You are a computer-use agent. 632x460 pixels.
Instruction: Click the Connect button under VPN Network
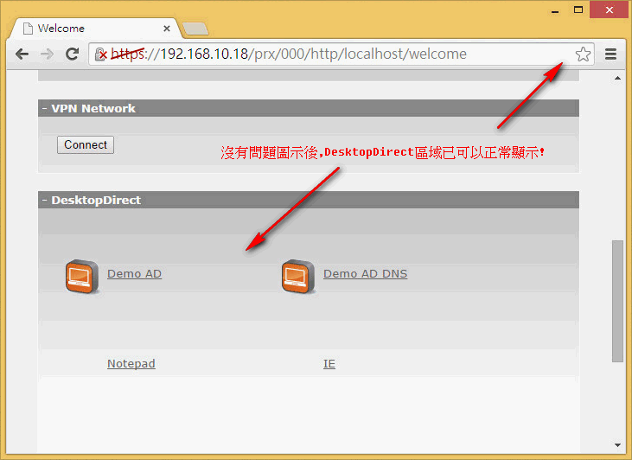pyautogui.click(x=86, y=144)
